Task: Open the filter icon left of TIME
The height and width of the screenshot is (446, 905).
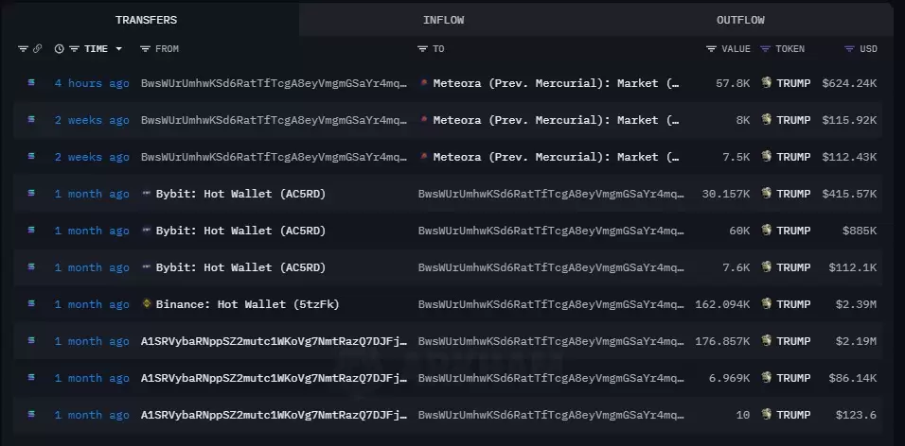Action: [75, 49]
